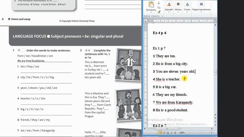Switch to Web Layout view
This screenshot has width=244, height=137.
[168, 133]
